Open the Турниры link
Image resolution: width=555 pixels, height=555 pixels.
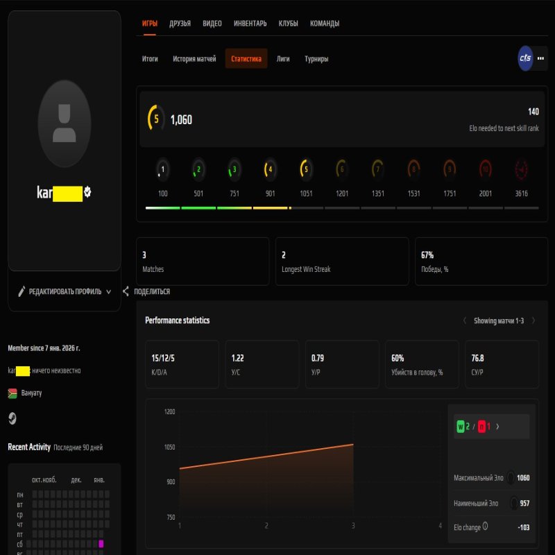pos(318,59)
